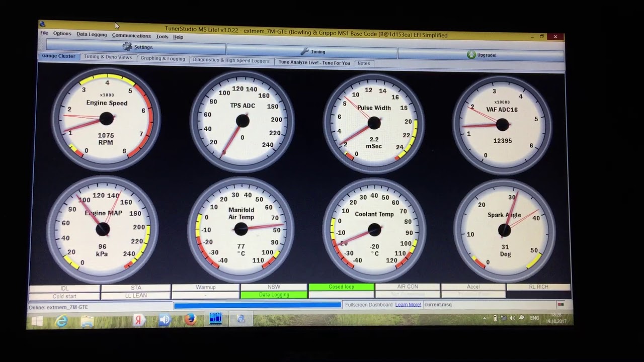Select the Gauge Cluster tab
The image size is (644, 362).
[58, 56]
